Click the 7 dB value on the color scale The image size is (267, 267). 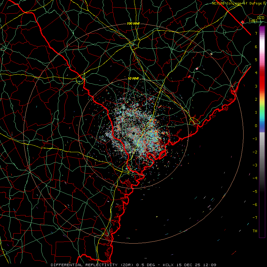256,33
